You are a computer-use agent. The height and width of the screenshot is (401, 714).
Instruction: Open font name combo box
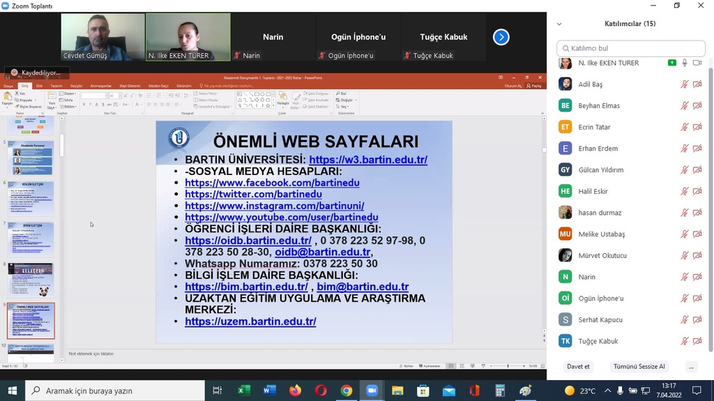pos(94,96)
